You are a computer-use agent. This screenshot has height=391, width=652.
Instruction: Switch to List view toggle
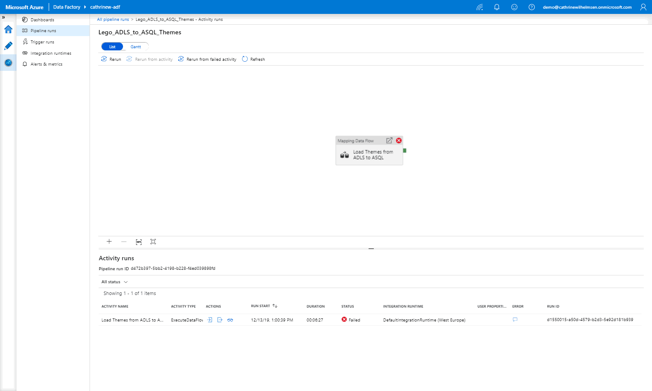[x=113, y=46]
